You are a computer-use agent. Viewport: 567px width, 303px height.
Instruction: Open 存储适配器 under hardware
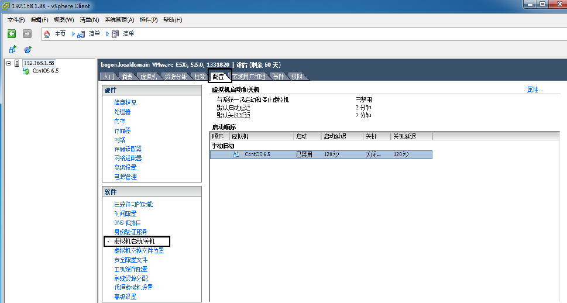tap(128, 149)
